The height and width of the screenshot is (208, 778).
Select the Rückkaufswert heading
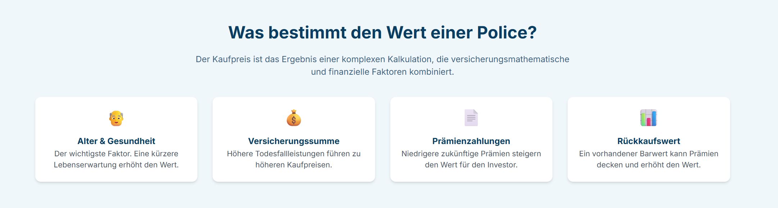tap(649, 141)
